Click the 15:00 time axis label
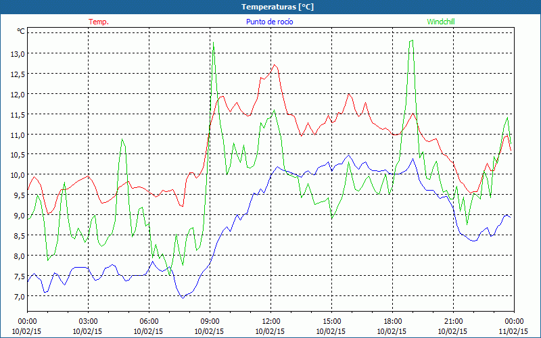 (331, 322)
